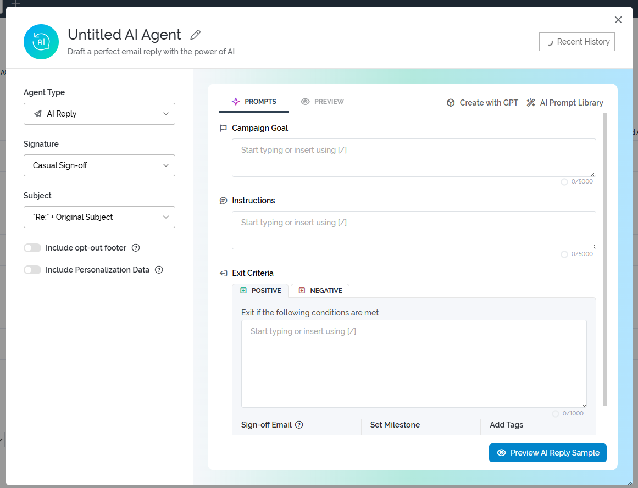The width and height of the screenshot is (638, 488).
Task: Click the Campaign Goal flag icon
Action: [223, 128]
